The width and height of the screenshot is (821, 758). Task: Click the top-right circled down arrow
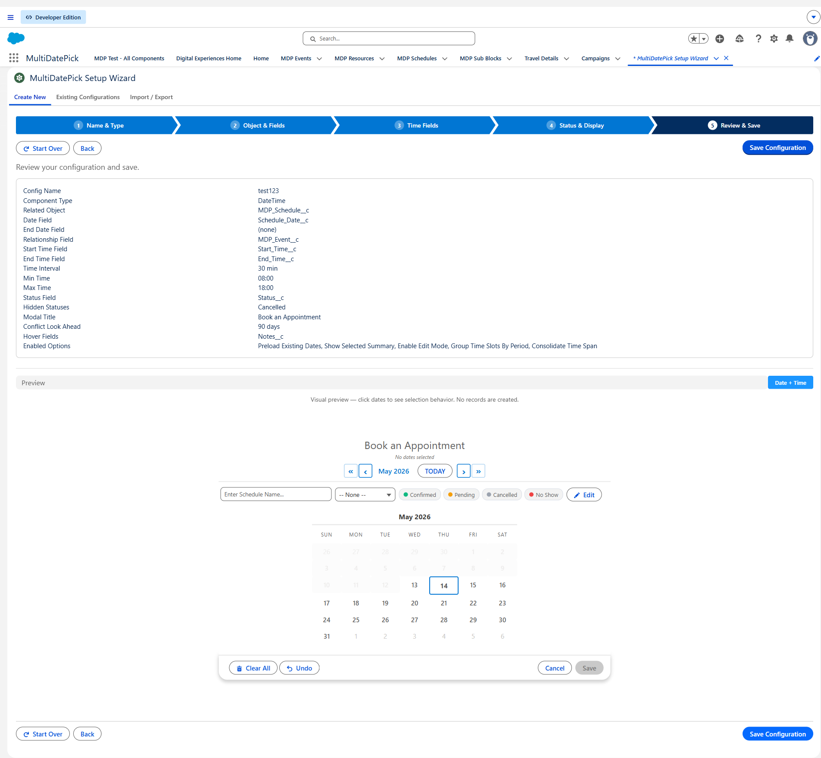(813, 17)
